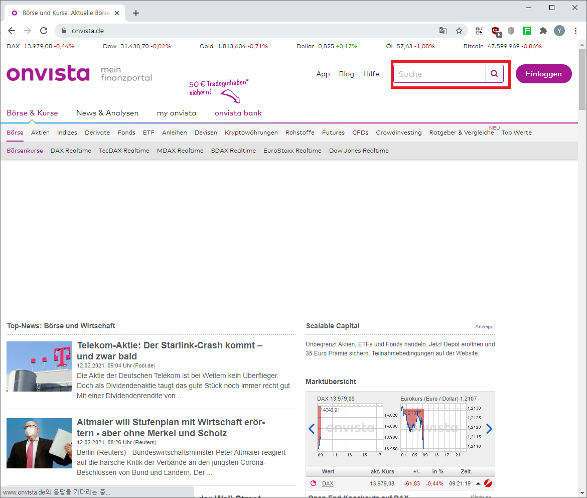Select the News & Analysen tab
The image size is (587, 498).
107,113
